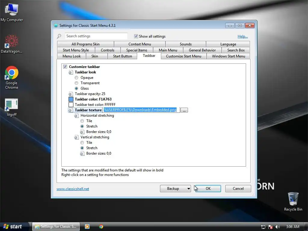
Task: Select Tile under Vertical stretching
Action: pyautogui.click(x=82, y=142)
